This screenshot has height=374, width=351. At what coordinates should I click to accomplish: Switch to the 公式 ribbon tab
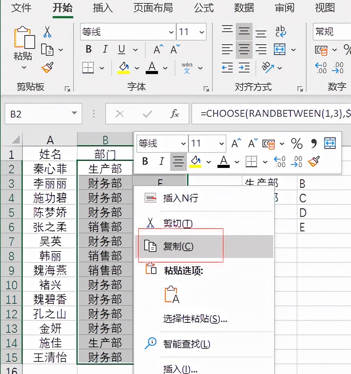point(203,8)
